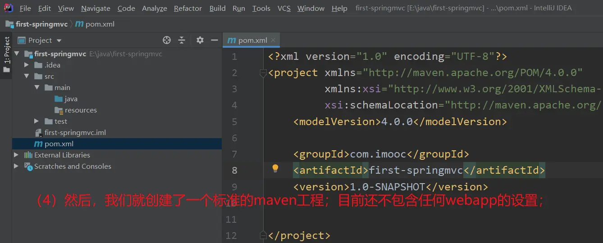Screen dimensions: 603x243
Task: Click line number 7 in the gutter
Action: (234, 154)
